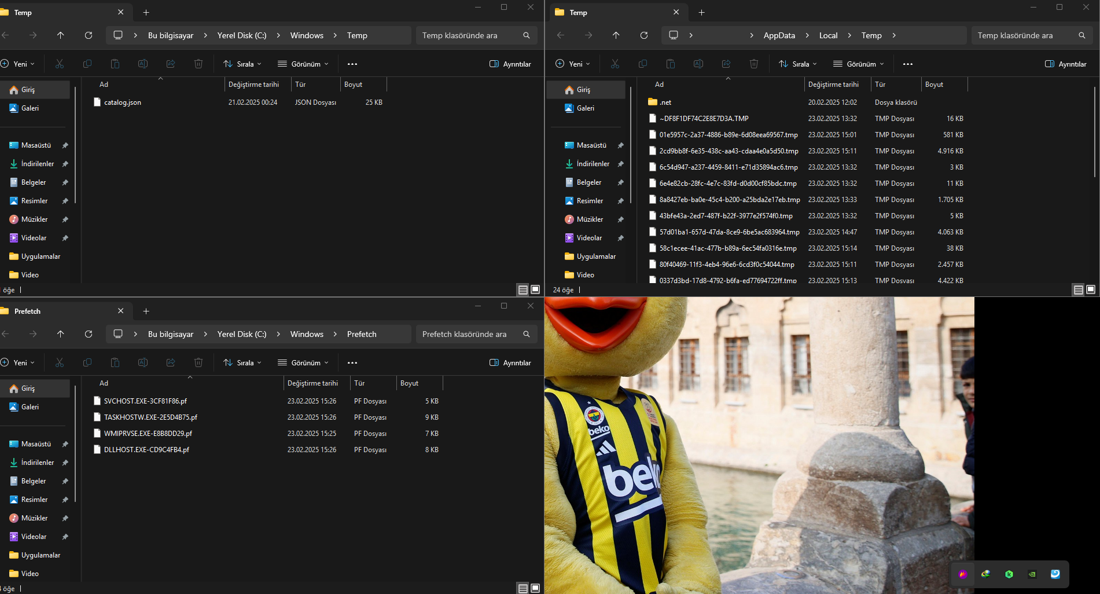Toggle the Ayrıntılar pane in the Windows Temp window
This screenshot has height=594, width=1100.
(510, 64)
